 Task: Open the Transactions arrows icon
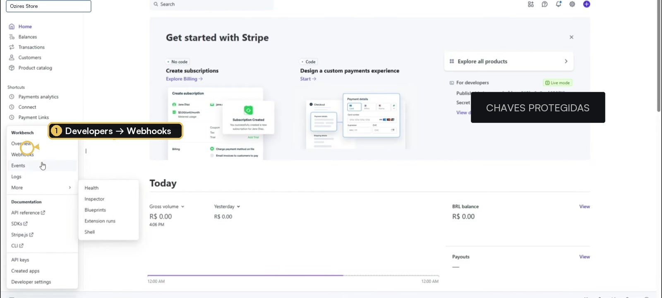click(x=12, y=47)
